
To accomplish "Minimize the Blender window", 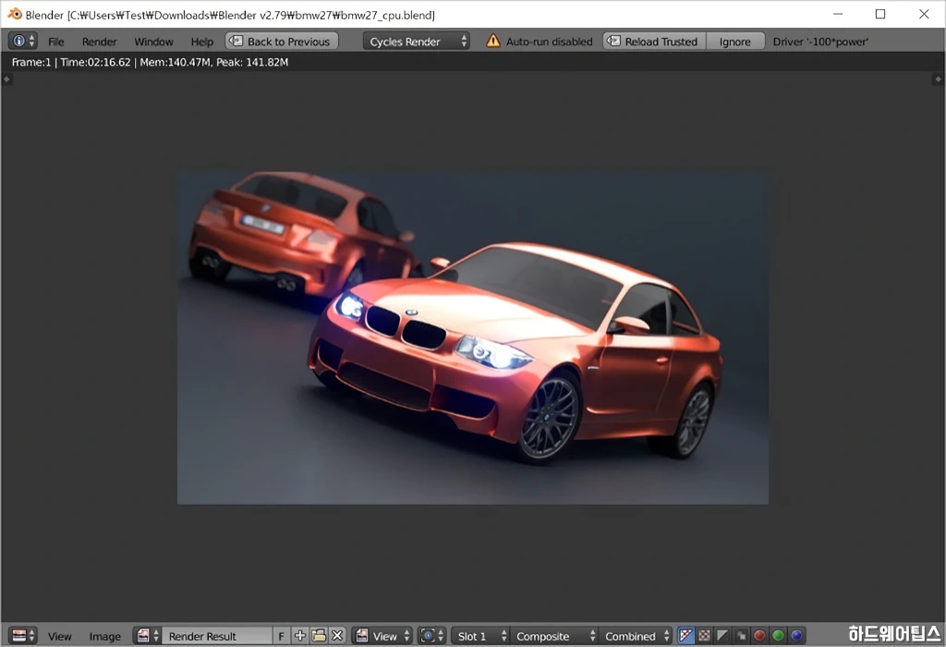I will click(x=837, y=14).
